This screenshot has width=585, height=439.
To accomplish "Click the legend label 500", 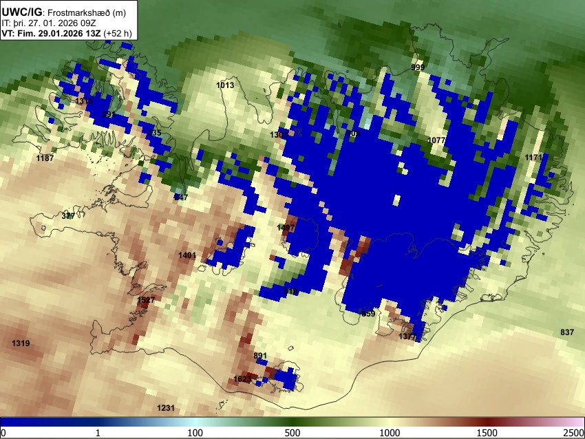I will 292,433.
